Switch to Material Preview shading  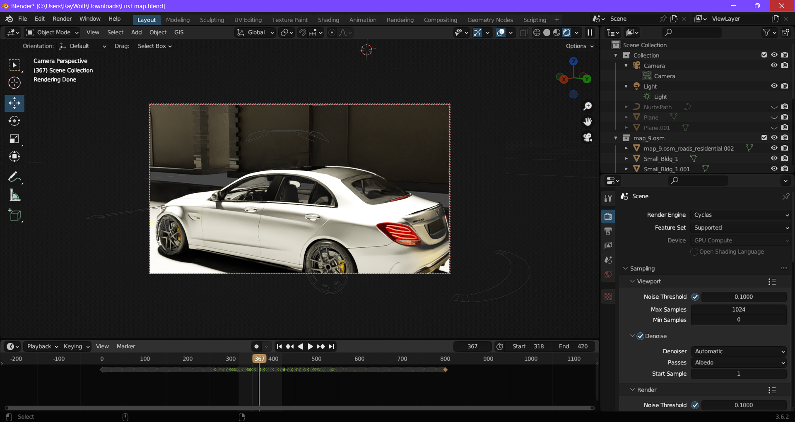pyautogui.click(x=557, y=32)
